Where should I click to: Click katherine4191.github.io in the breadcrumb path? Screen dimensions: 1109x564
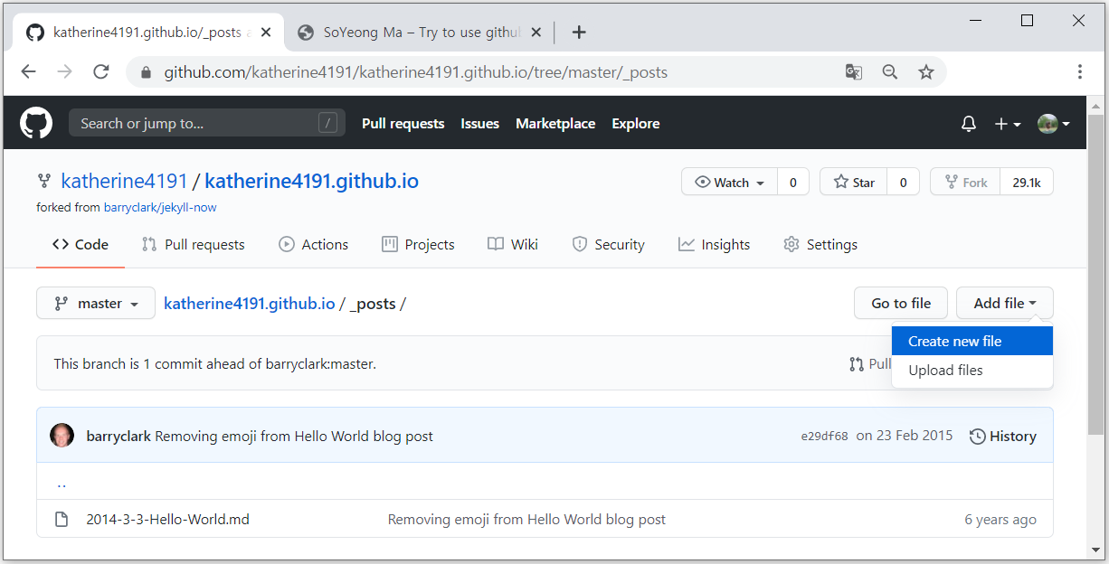click(250, 304)
